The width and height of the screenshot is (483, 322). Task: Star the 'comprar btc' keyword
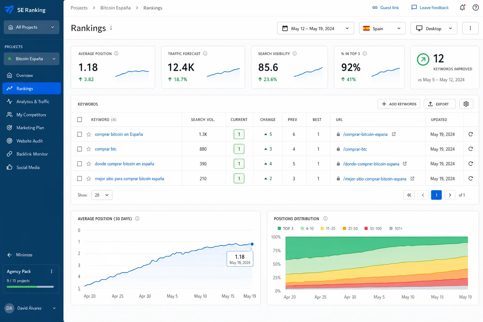pyautogui.click(x=89, y=149)
